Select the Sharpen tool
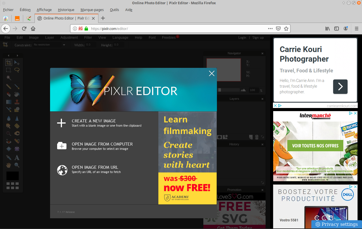 tap(17, 118)
